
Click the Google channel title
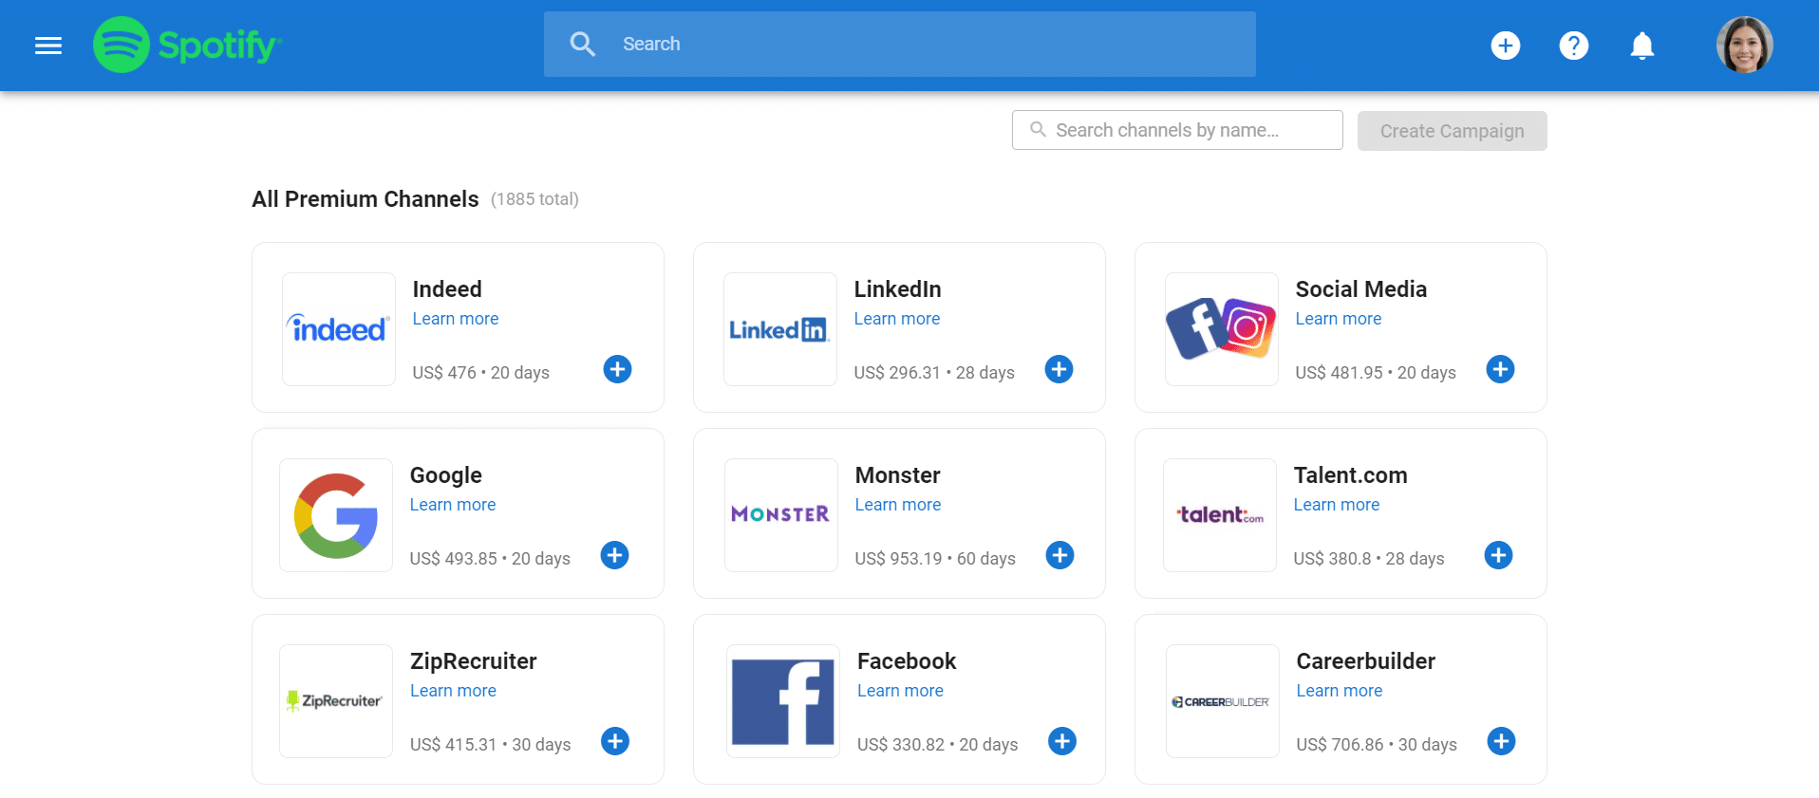coord(446,475)
